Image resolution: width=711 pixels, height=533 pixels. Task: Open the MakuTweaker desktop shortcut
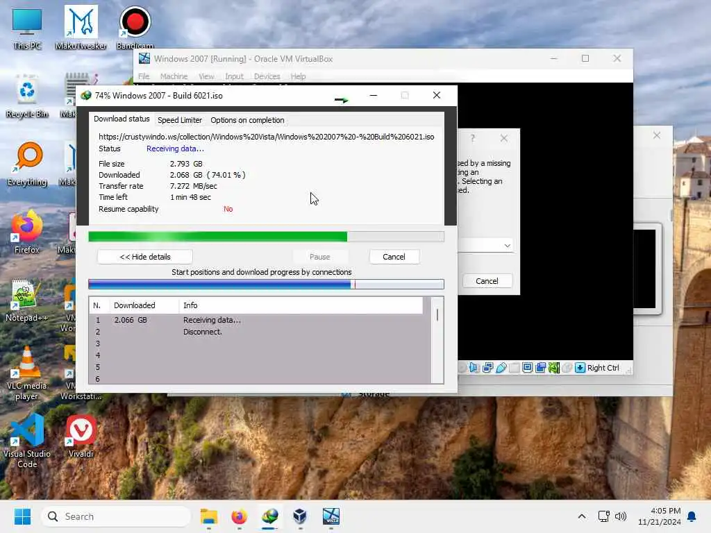click(x=81, y=27)
